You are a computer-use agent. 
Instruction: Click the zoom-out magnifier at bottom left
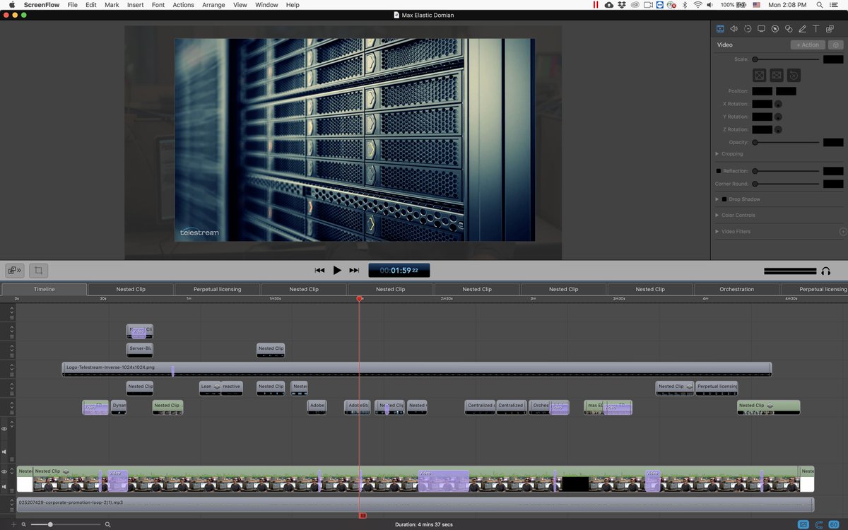24,524
